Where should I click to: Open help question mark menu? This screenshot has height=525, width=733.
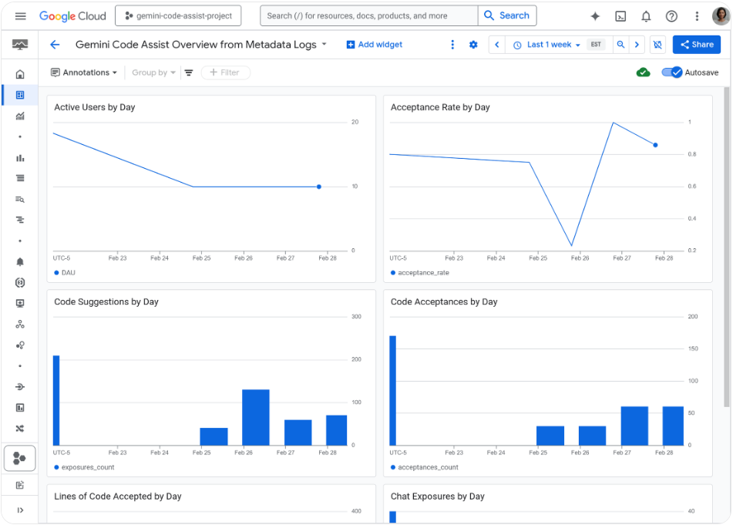[671, 16]
